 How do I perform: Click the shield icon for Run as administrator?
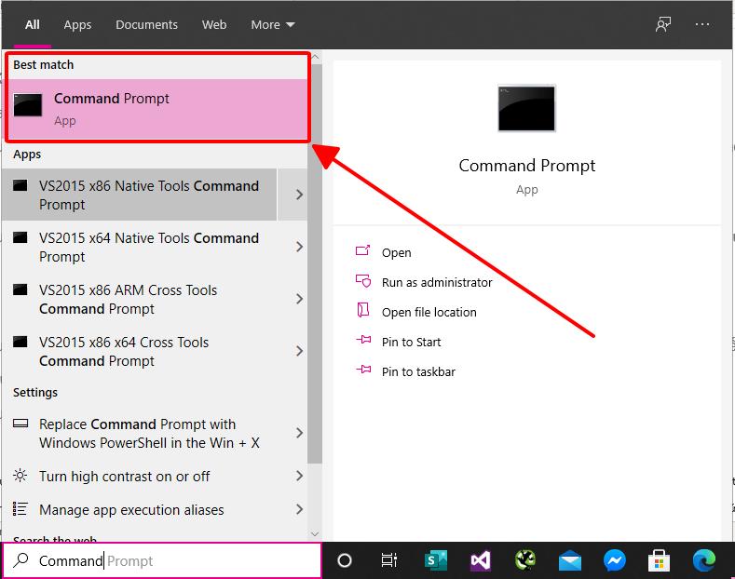coord(363,280)
